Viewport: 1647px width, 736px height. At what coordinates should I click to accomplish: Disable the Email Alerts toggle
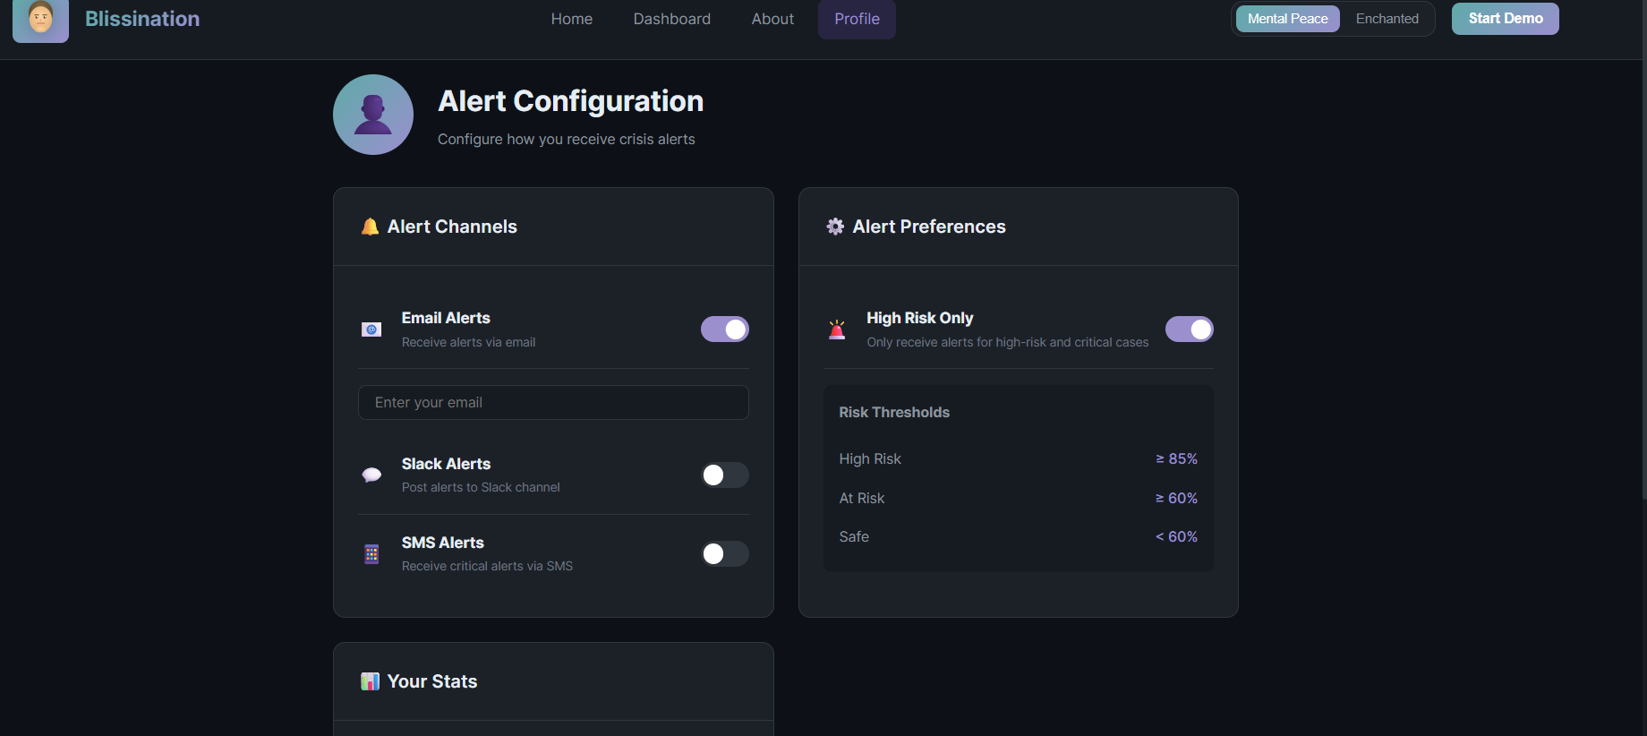(724, 329)
